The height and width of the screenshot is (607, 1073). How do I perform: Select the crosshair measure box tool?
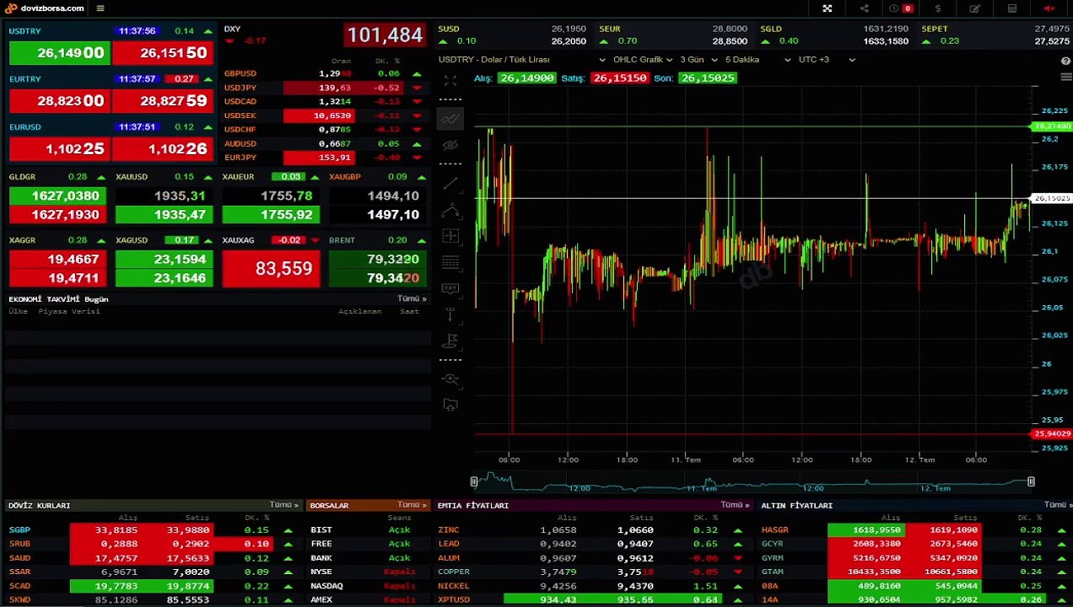[x=450, y=236]
